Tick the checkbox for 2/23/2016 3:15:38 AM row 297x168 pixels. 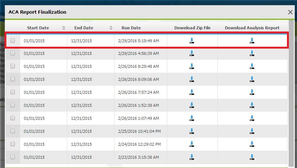point(13,157)
